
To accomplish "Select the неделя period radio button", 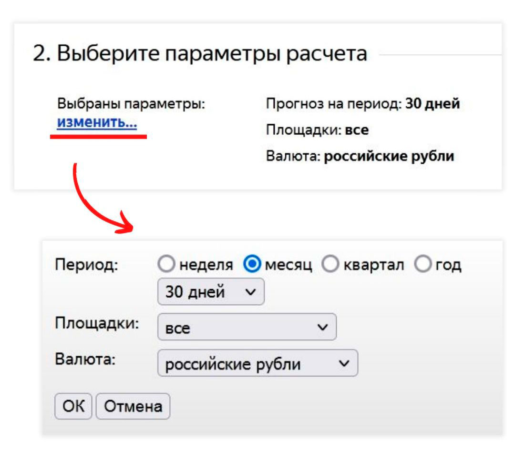I will 166,264.
